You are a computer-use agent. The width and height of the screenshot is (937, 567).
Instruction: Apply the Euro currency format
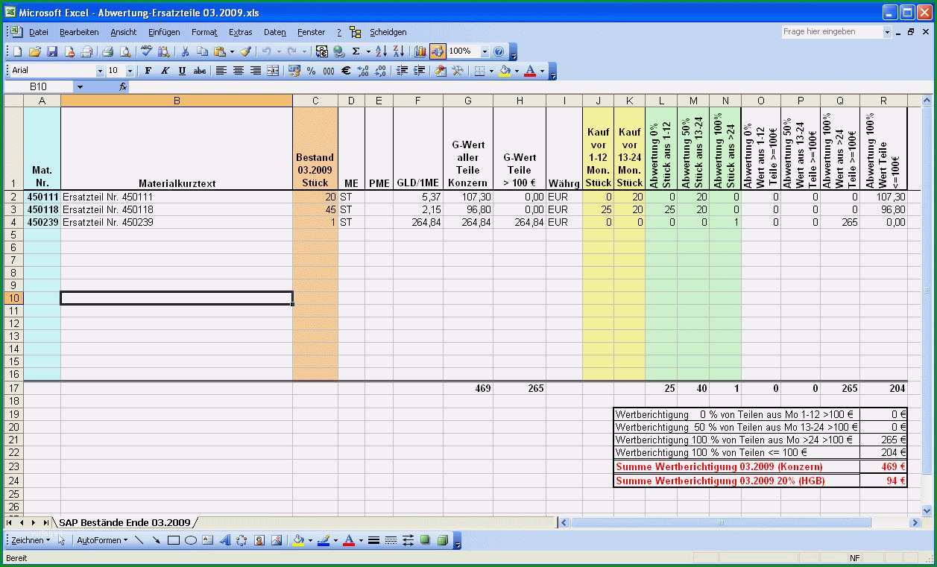point(346,71)
